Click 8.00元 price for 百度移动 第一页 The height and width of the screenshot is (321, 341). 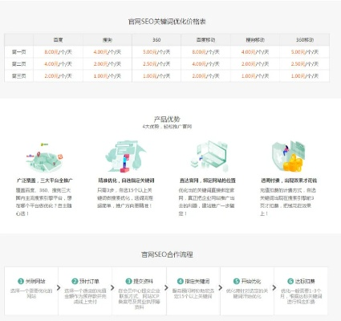199,52
